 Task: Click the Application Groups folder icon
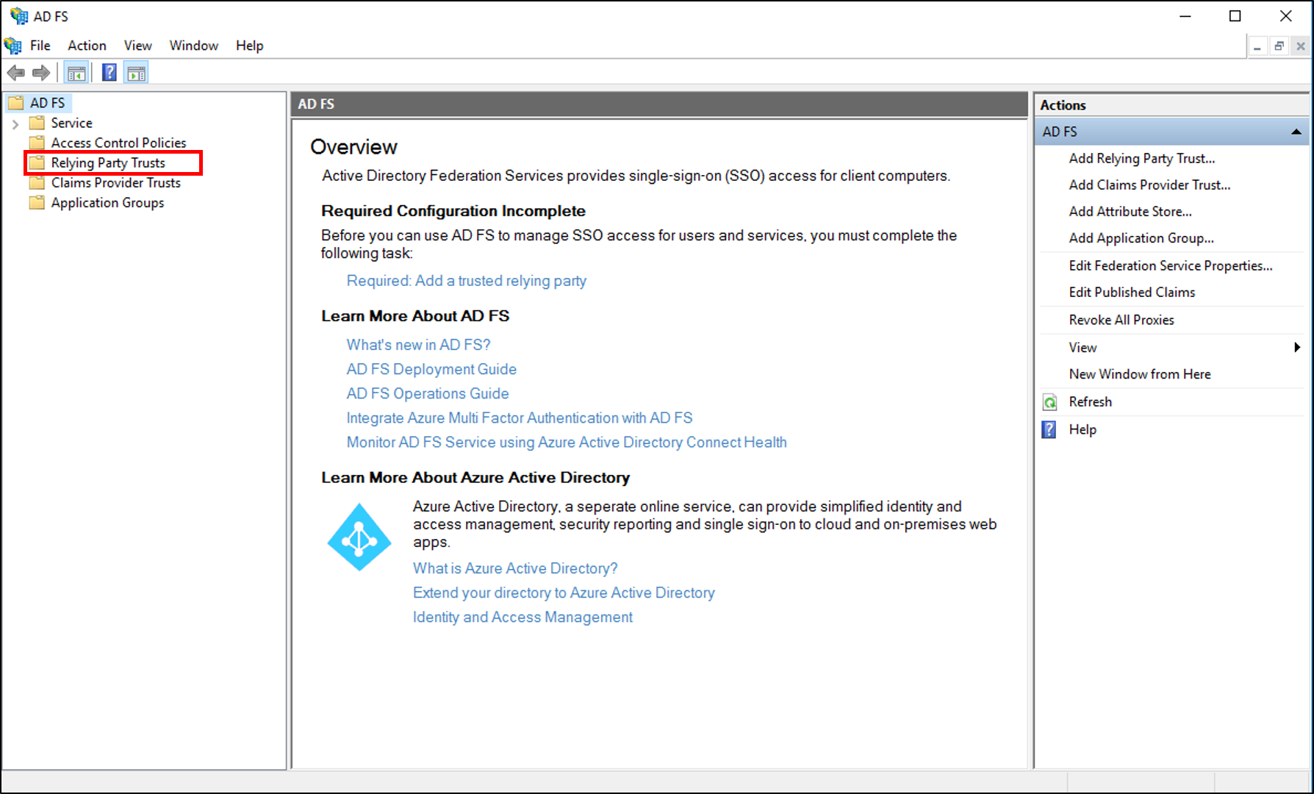point(37,203)
